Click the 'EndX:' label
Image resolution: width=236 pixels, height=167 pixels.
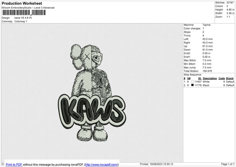(x=187, y=53)
